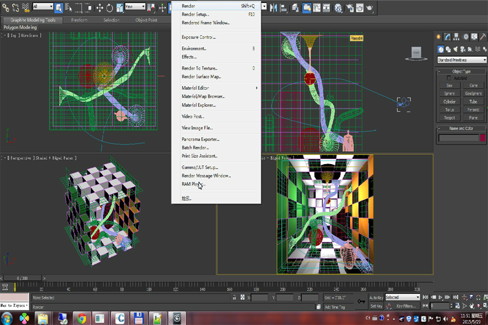Image resolution: width=488 pixels, height=325 pixels.
Task: Open the Modify panel tab
Action: (447, 38)
